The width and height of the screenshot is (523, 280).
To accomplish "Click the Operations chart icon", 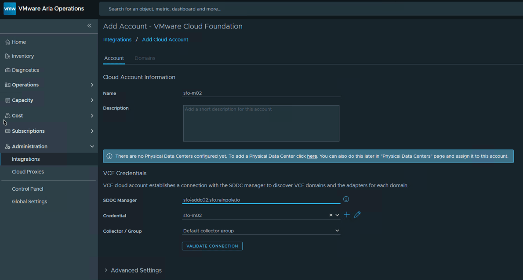I will [7, 85].
